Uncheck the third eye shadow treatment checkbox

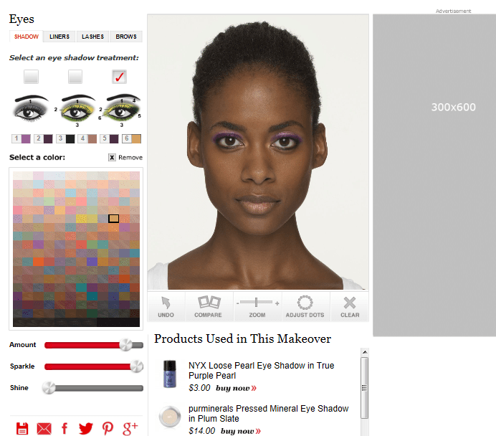[120, 76]
